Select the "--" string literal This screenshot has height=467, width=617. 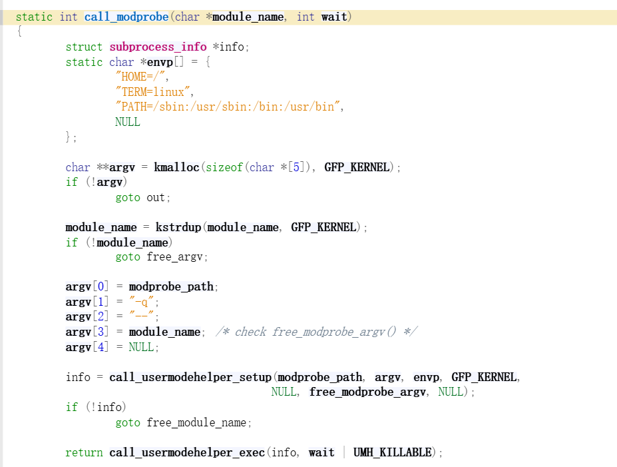tap(142, 316)
